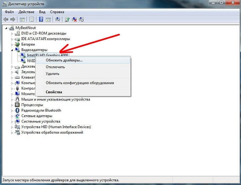241x185 pixels.
Task: Click the disable device toolbar icon
Action: (x=82, y=19)
